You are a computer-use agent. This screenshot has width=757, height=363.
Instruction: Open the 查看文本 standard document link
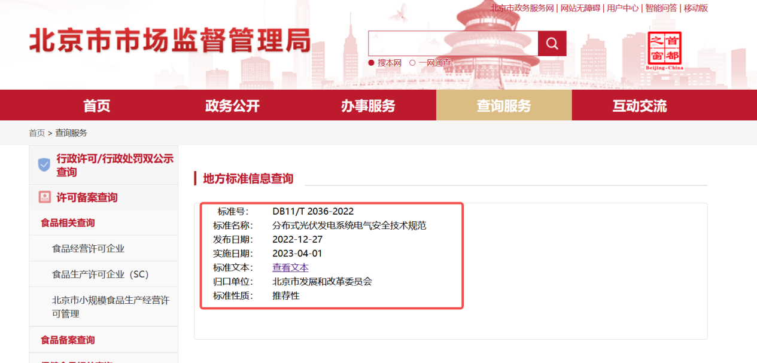290,267
